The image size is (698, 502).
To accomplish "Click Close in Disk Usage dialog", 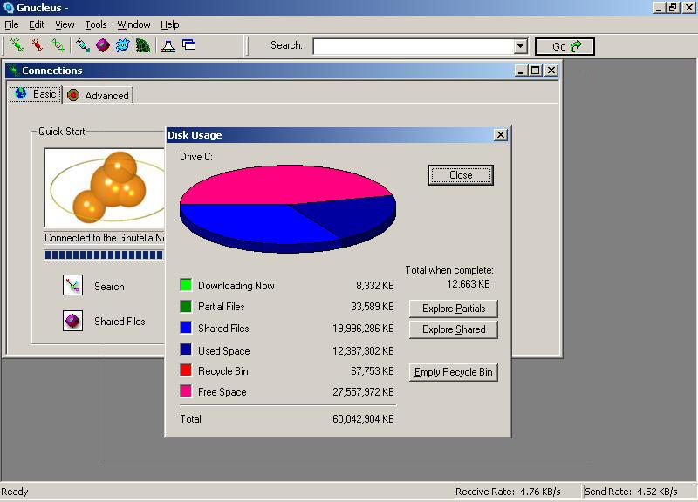I will [461, 175].
